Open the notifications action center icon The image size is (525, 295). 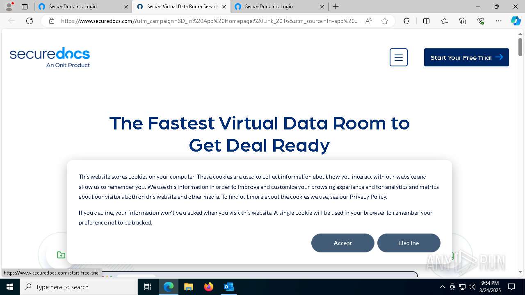511,287
